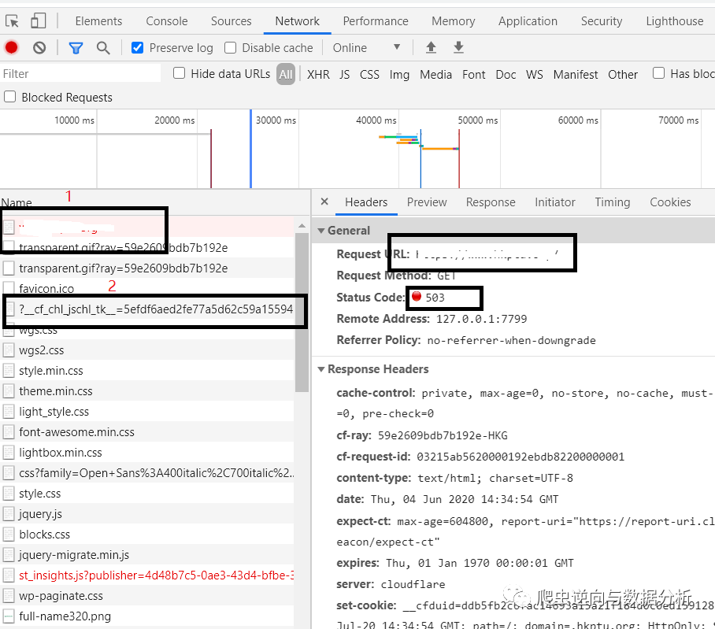
Task: Select the jquery-migrate.min.js request
Action: 146,555
